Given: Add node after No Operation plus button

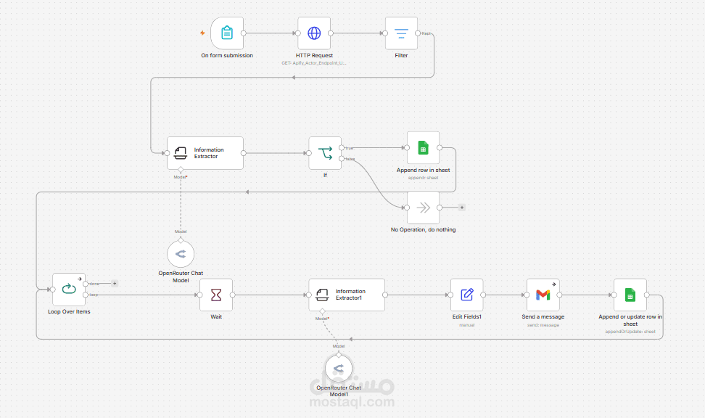Looking at the screenshot, I should [x=462, y=208].
